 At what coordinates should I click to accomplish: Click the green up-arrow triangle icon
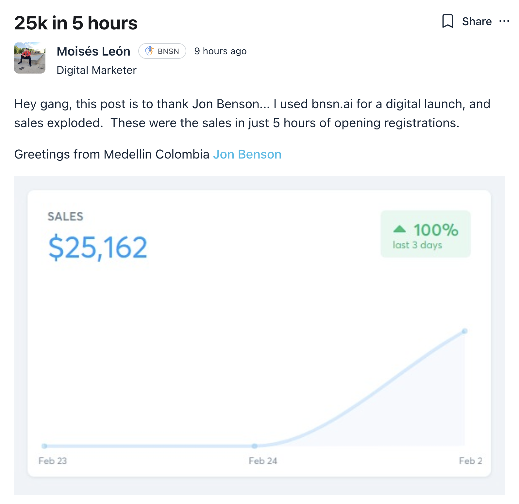click(399, 229)
